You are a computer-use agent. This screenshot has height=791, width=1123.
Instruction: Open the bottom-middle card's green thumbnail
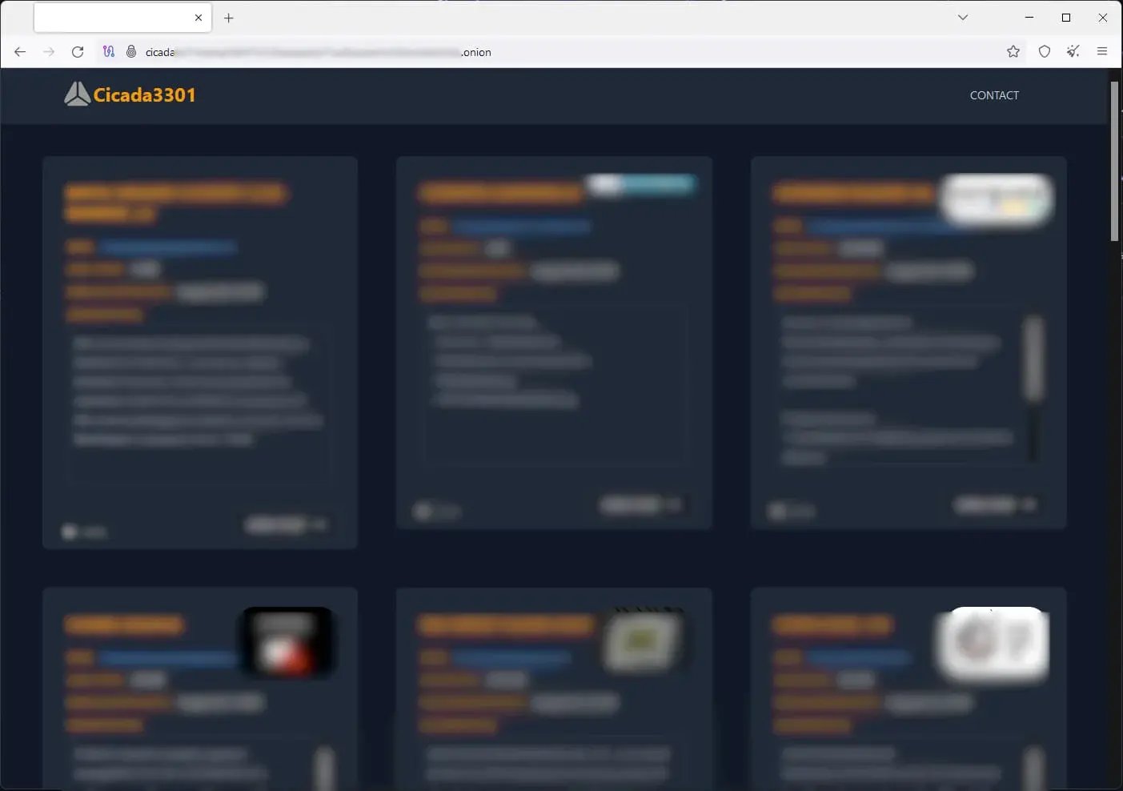(643, 640)
